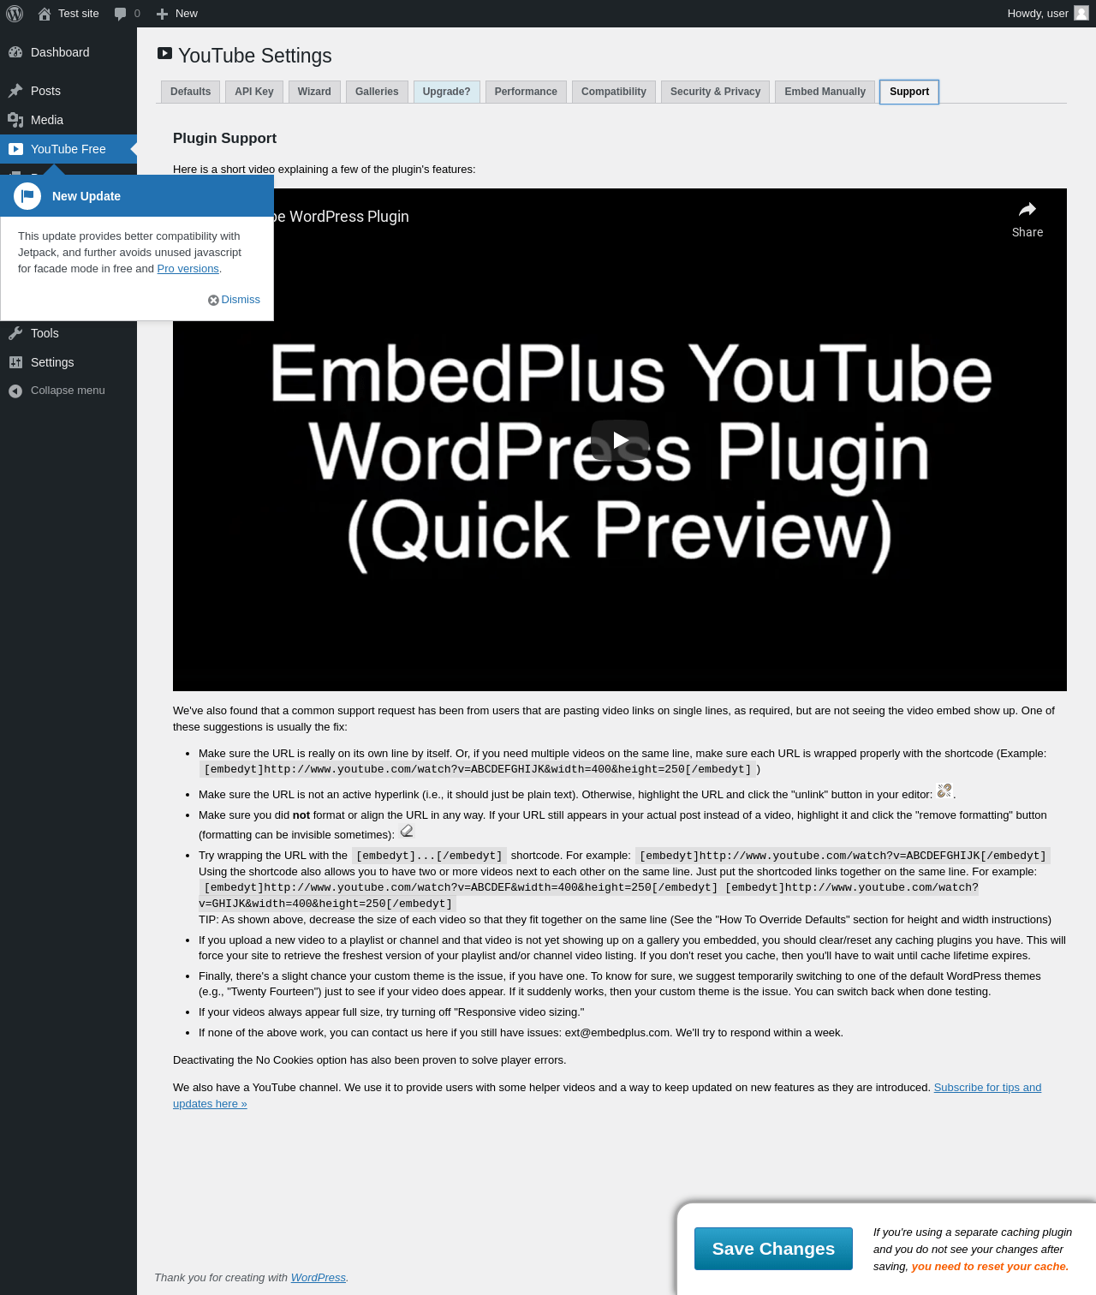Click the ext@embedplus.com email text
This screenshot has width=1096, height=1295.
617,1033
